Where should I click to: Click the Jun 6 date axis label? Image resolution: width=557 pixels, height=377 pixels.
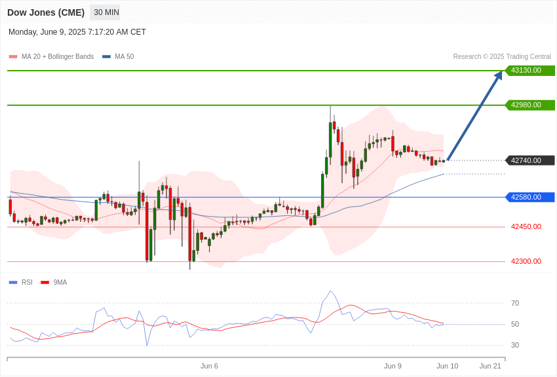pyautogui.click(x=209, y=366)
